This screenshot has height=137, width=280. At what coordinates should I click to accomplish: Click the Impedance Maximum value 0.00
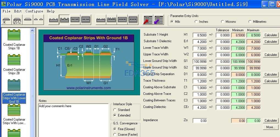254,121
